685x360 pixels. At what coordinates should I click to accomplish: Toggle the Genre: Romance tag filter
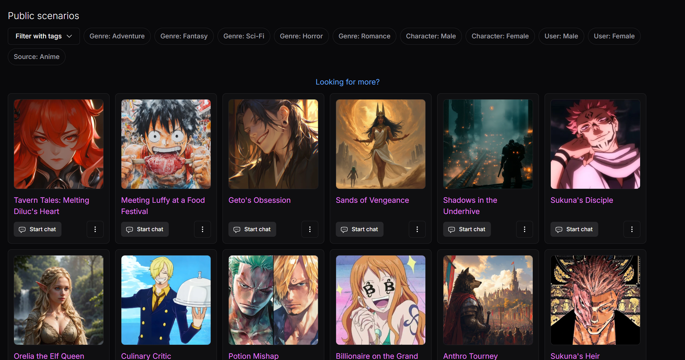coord(364,36)
